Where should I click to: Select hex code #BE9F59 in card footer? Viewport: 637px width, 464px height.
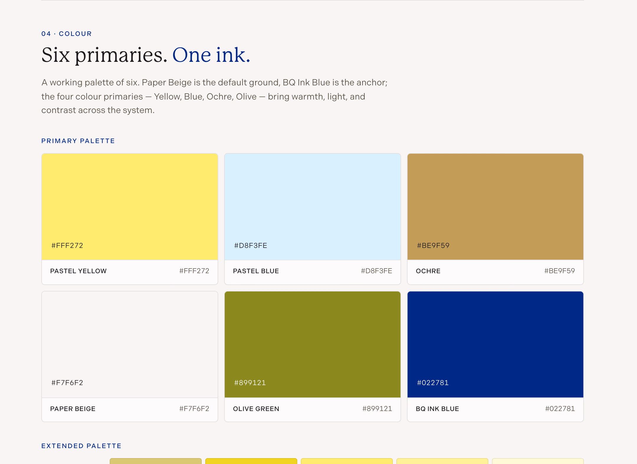point(559,271)
